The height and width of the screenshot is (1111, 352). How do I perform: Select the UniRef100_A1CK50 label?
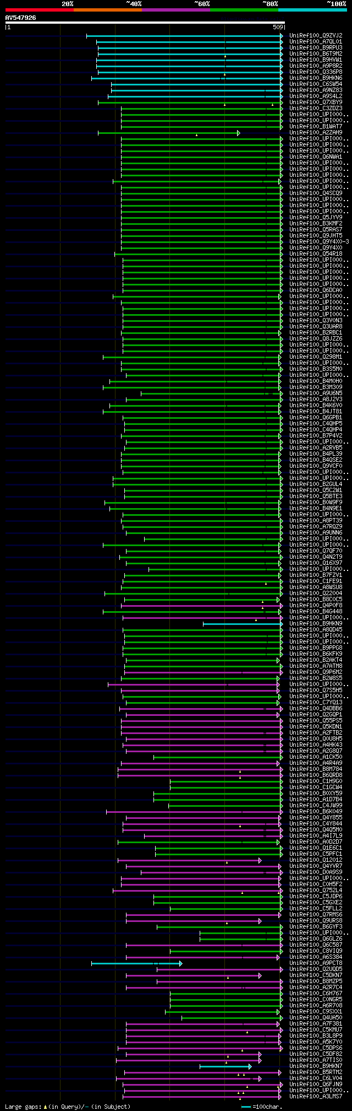point(316,757)
